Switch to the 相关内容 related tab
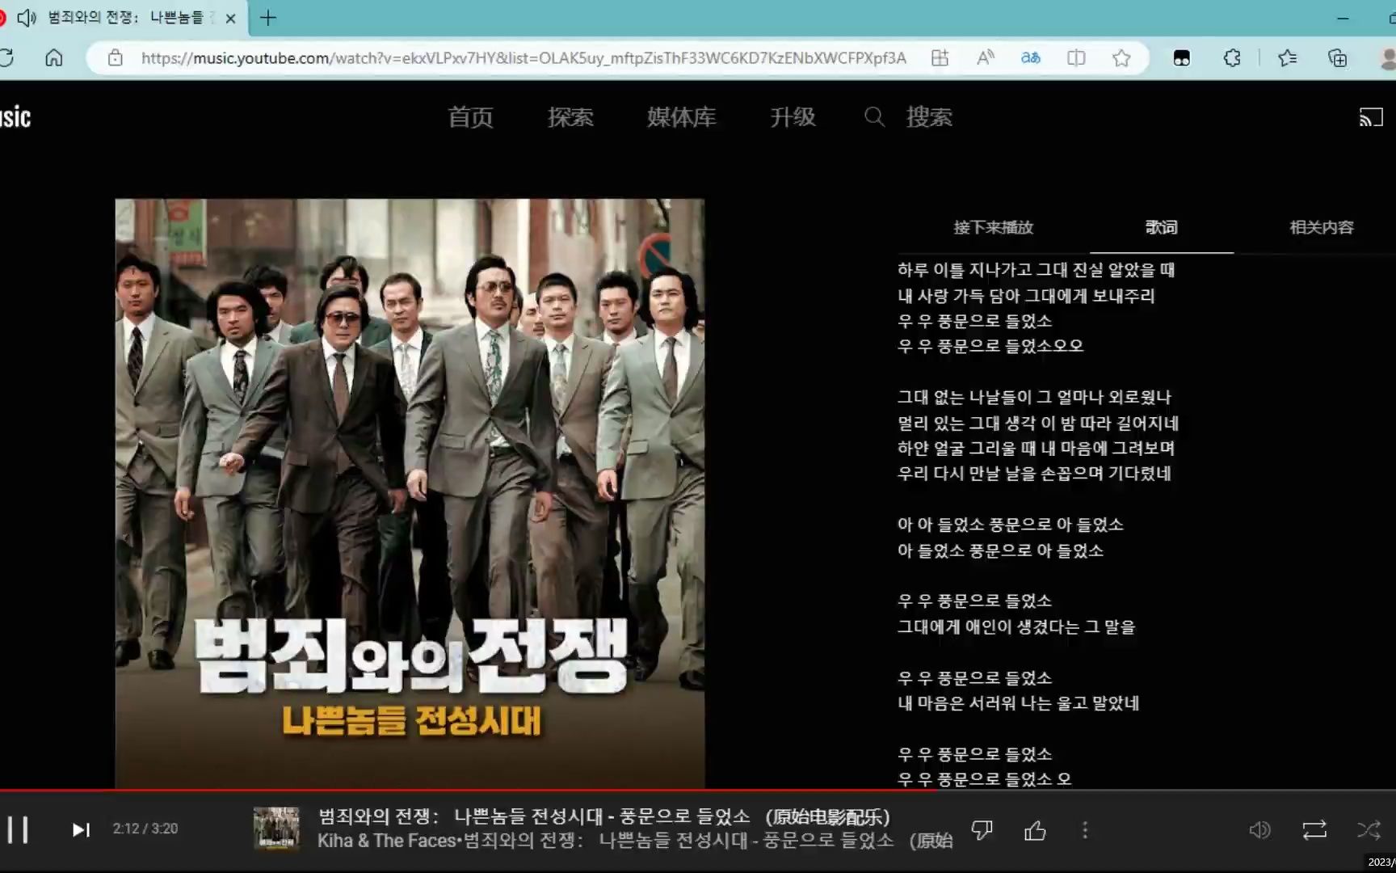The image size is (1396, 873). coord(1322,227)
